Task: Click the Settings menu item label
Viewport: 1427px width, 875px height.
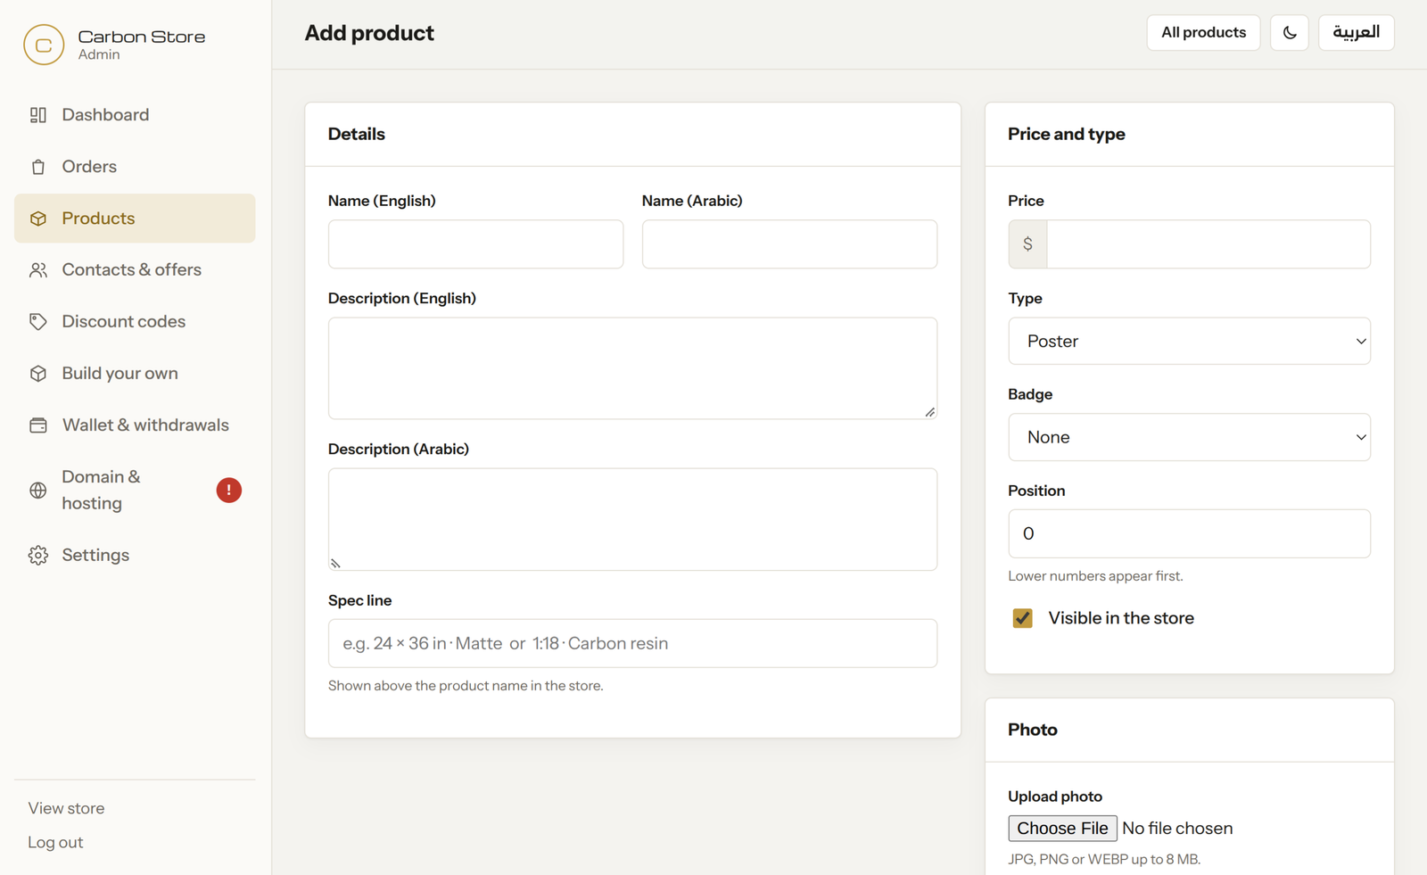Action: tap(95, 556)
